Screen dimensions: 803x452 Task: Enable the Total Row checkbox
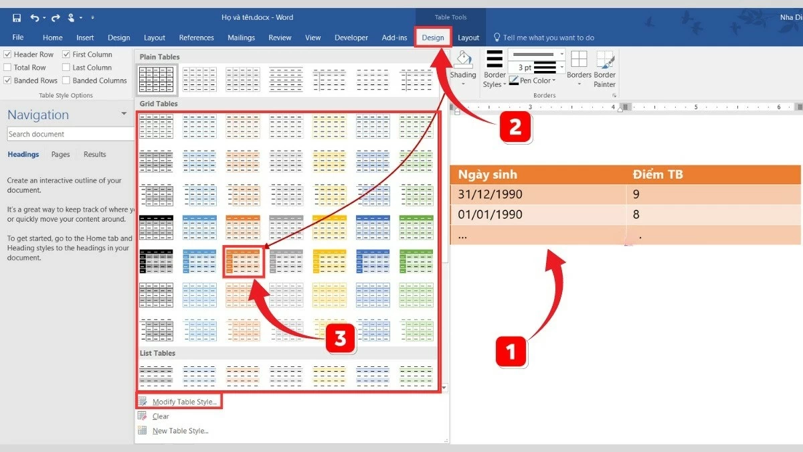[7, 68]
